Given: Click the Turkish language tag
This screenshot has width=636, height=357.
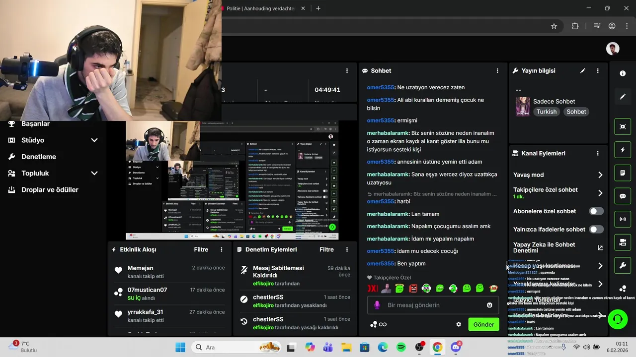Looking at the screenshot, I should (547, 112).
